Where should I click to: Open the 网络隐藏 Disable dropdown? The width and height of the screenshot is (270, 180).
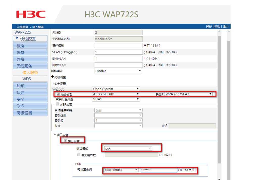(118, 71)
